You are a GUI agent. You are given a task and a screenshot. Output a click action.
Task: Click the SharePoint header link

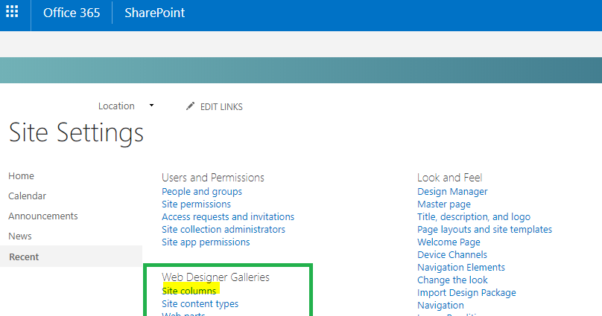tap(154, 13)
